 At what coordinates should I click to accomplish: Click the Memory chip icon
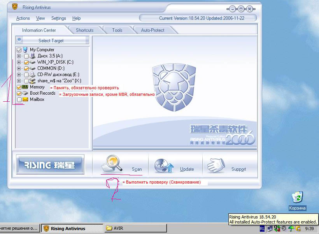25,87
